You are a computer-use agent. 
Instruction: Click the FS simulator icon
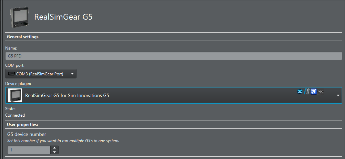pos(306,92)
